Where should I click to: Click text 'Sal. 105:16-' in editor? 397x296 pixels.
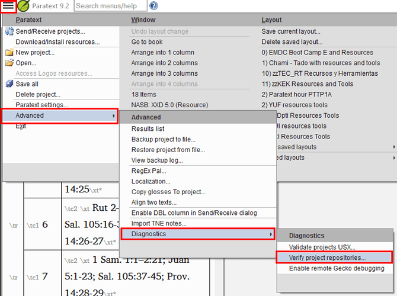coord(91,224)
